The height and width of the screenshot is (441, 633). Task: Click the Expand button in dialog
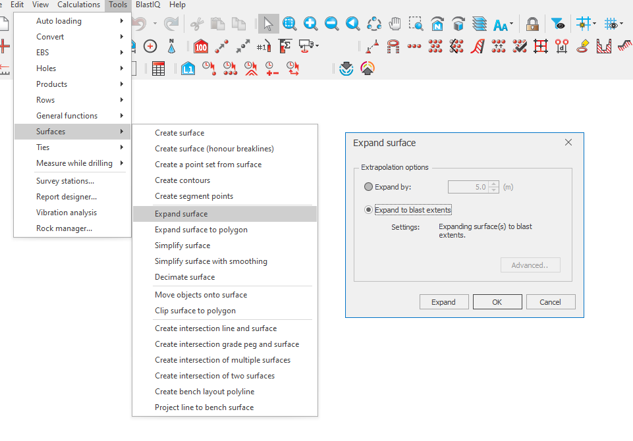[x=444, y=302]
